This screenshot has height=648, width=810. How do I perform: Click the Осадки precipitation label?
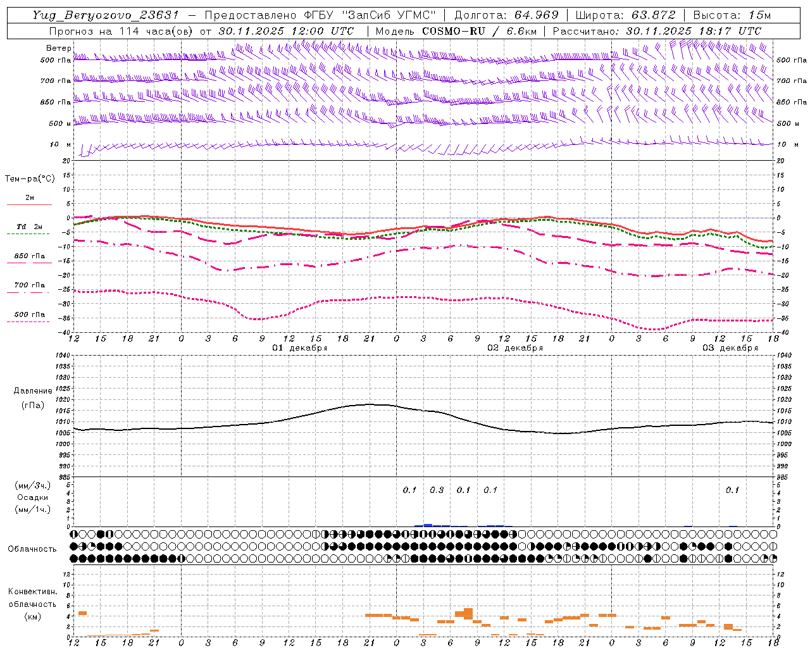point(33,497)
